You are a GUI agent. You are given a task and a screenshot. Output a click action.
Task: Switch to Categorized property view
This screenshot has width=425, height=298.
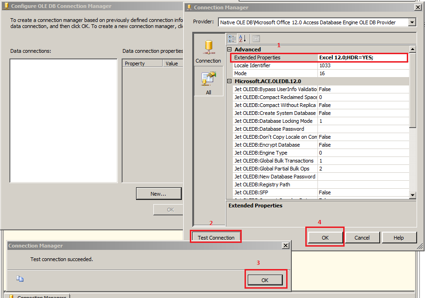(232, 38)
